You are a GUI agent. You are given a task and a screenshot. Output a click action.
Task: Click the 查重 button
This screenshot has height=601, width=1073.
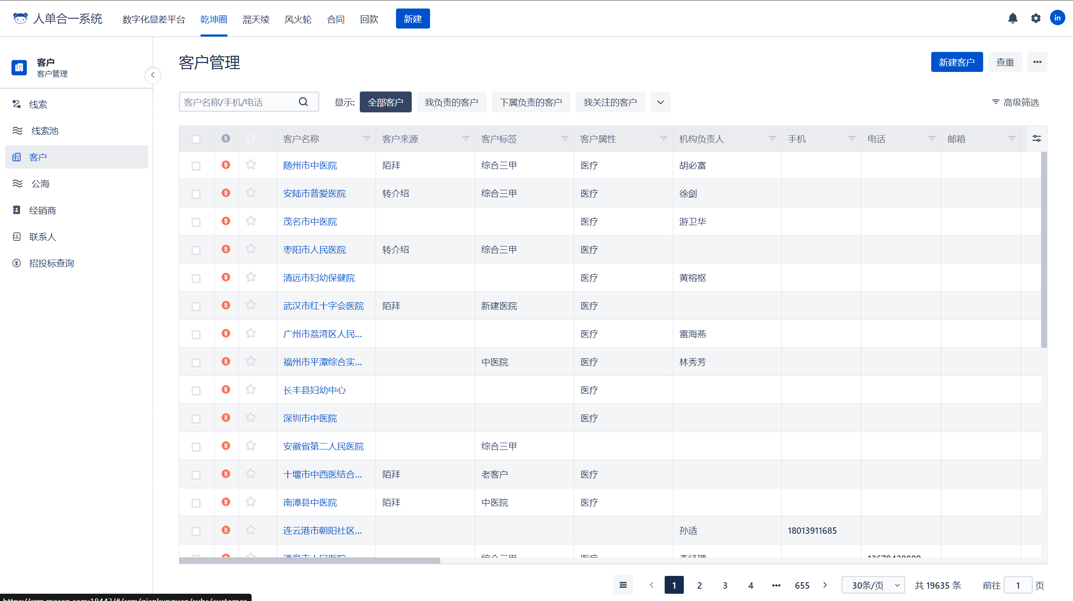(1005, 62)
